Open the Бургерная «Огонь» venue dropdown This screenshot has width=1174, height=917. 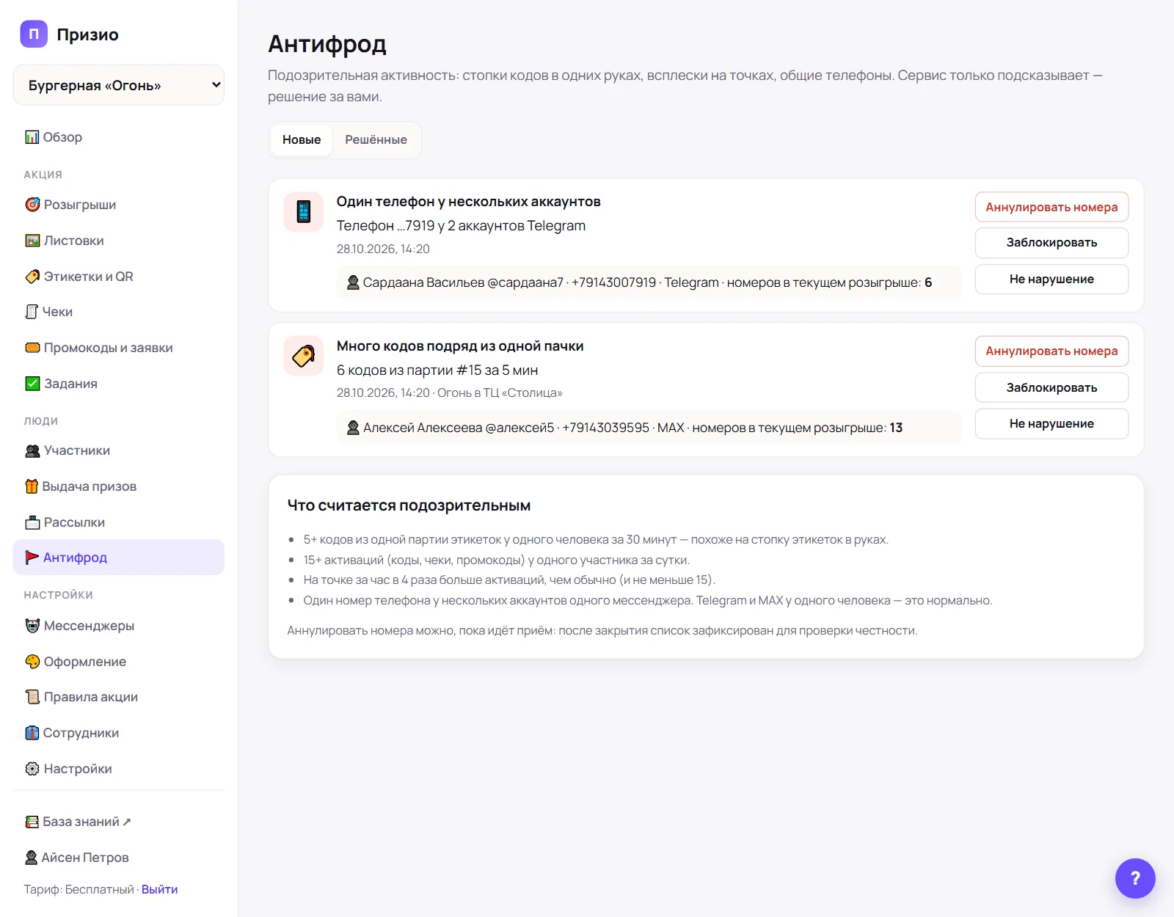[119, 85]
